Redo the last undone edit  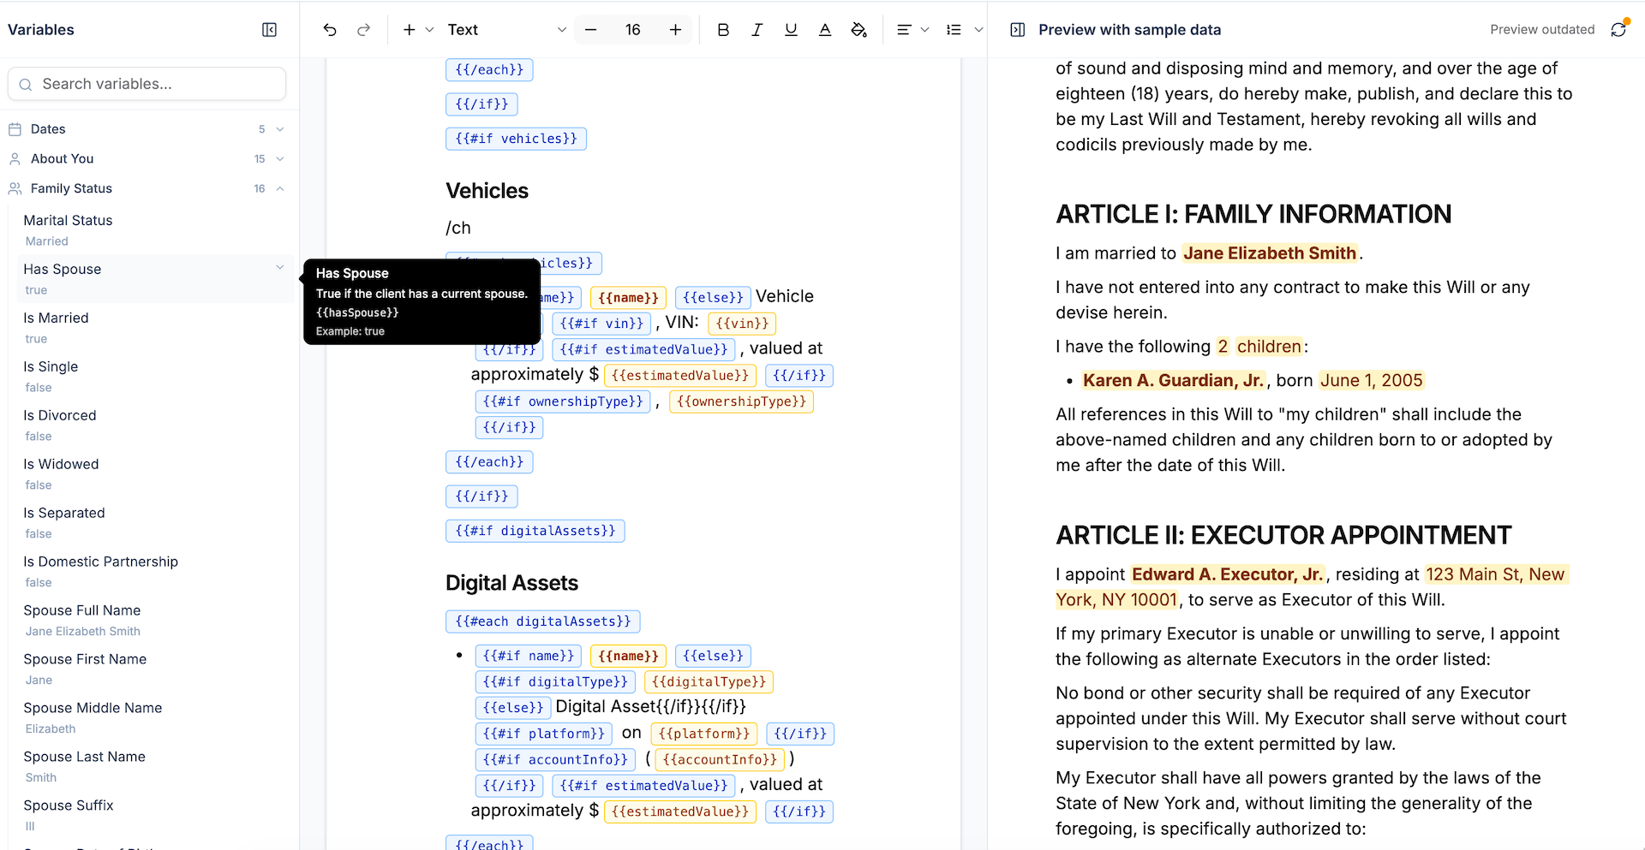point(363,29)
